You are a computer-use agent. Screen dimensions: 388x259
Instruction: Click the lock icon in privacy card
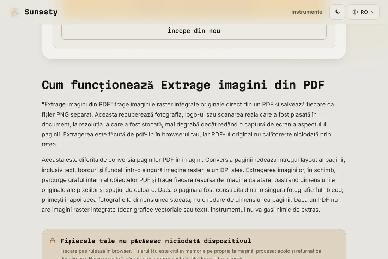(x=53, y=241)
